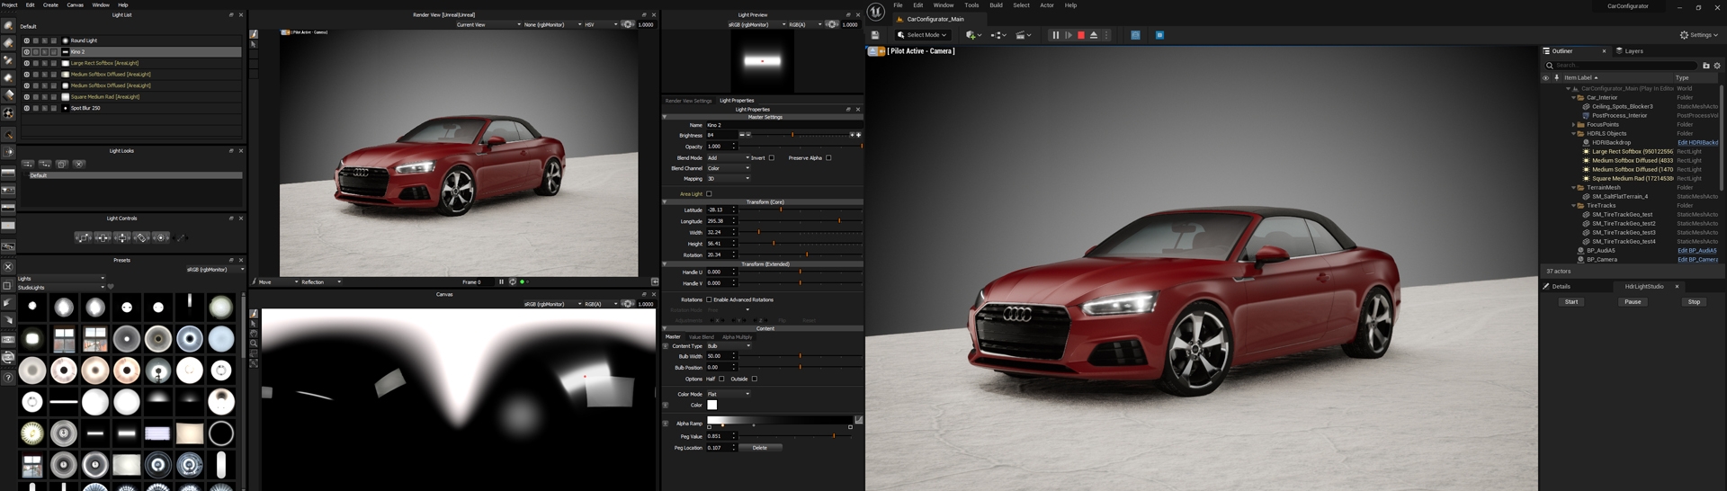Select the paintbrush tool in Render View
The image size is (1727, 491).
point(254,34)
